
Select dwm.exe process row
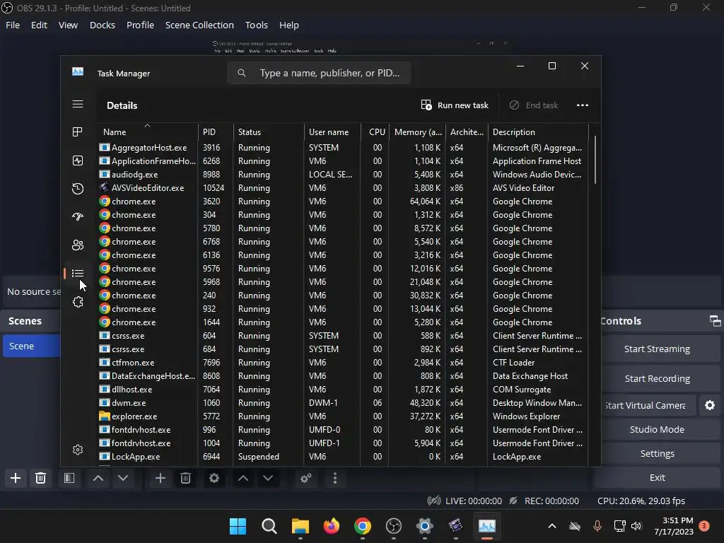(343, 402)
